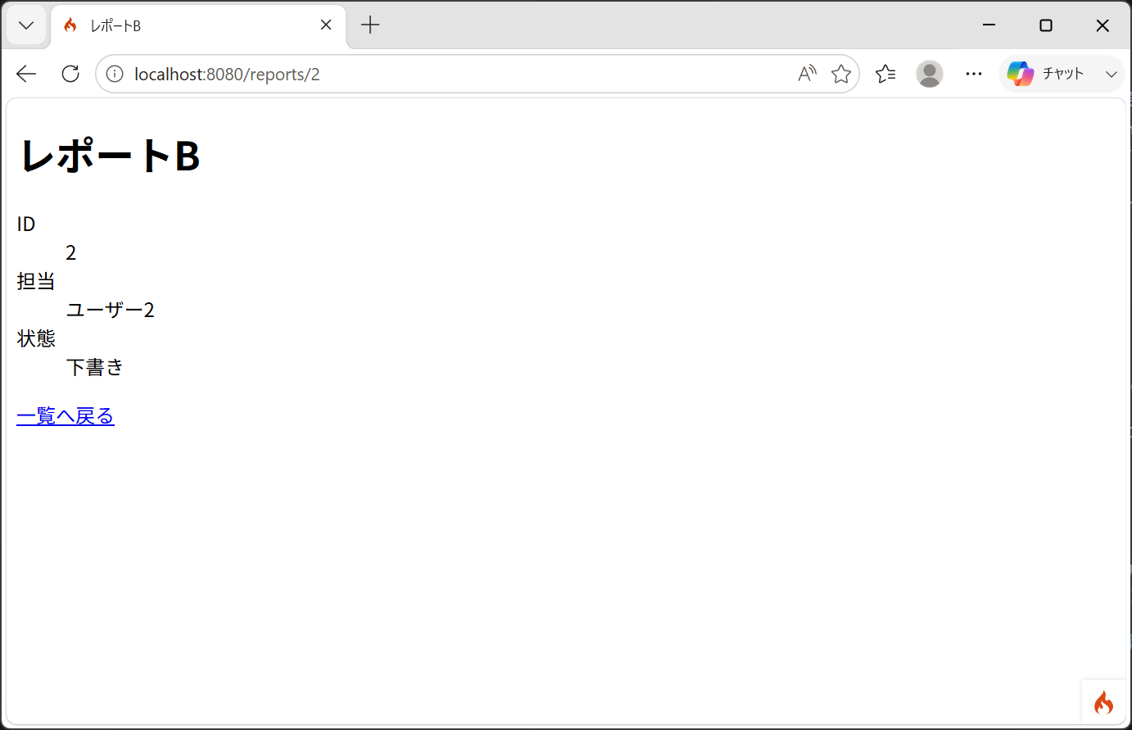This screenshot has height=730, width=1132.
Task: Click the 下書き status value
Action: click(95, 367)
